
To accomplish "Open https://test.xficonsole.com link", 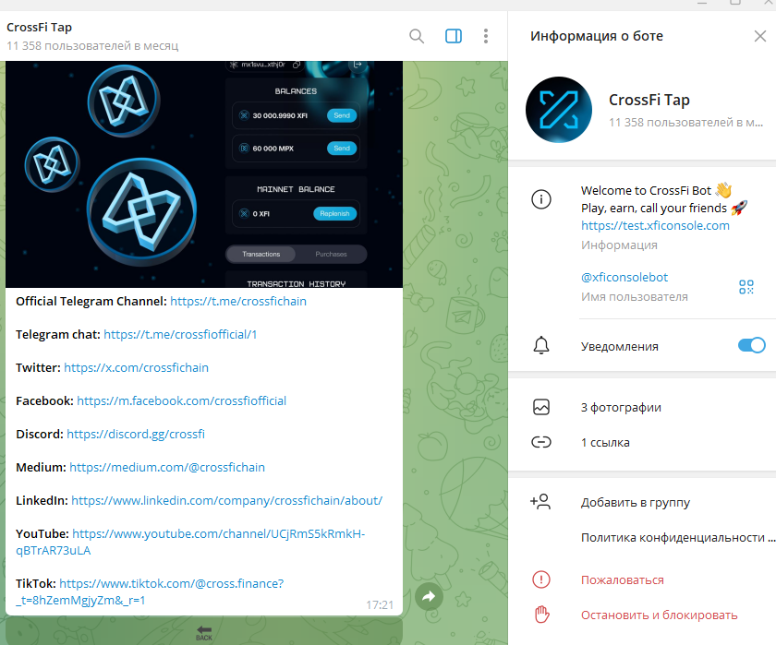I will [655, 226].
